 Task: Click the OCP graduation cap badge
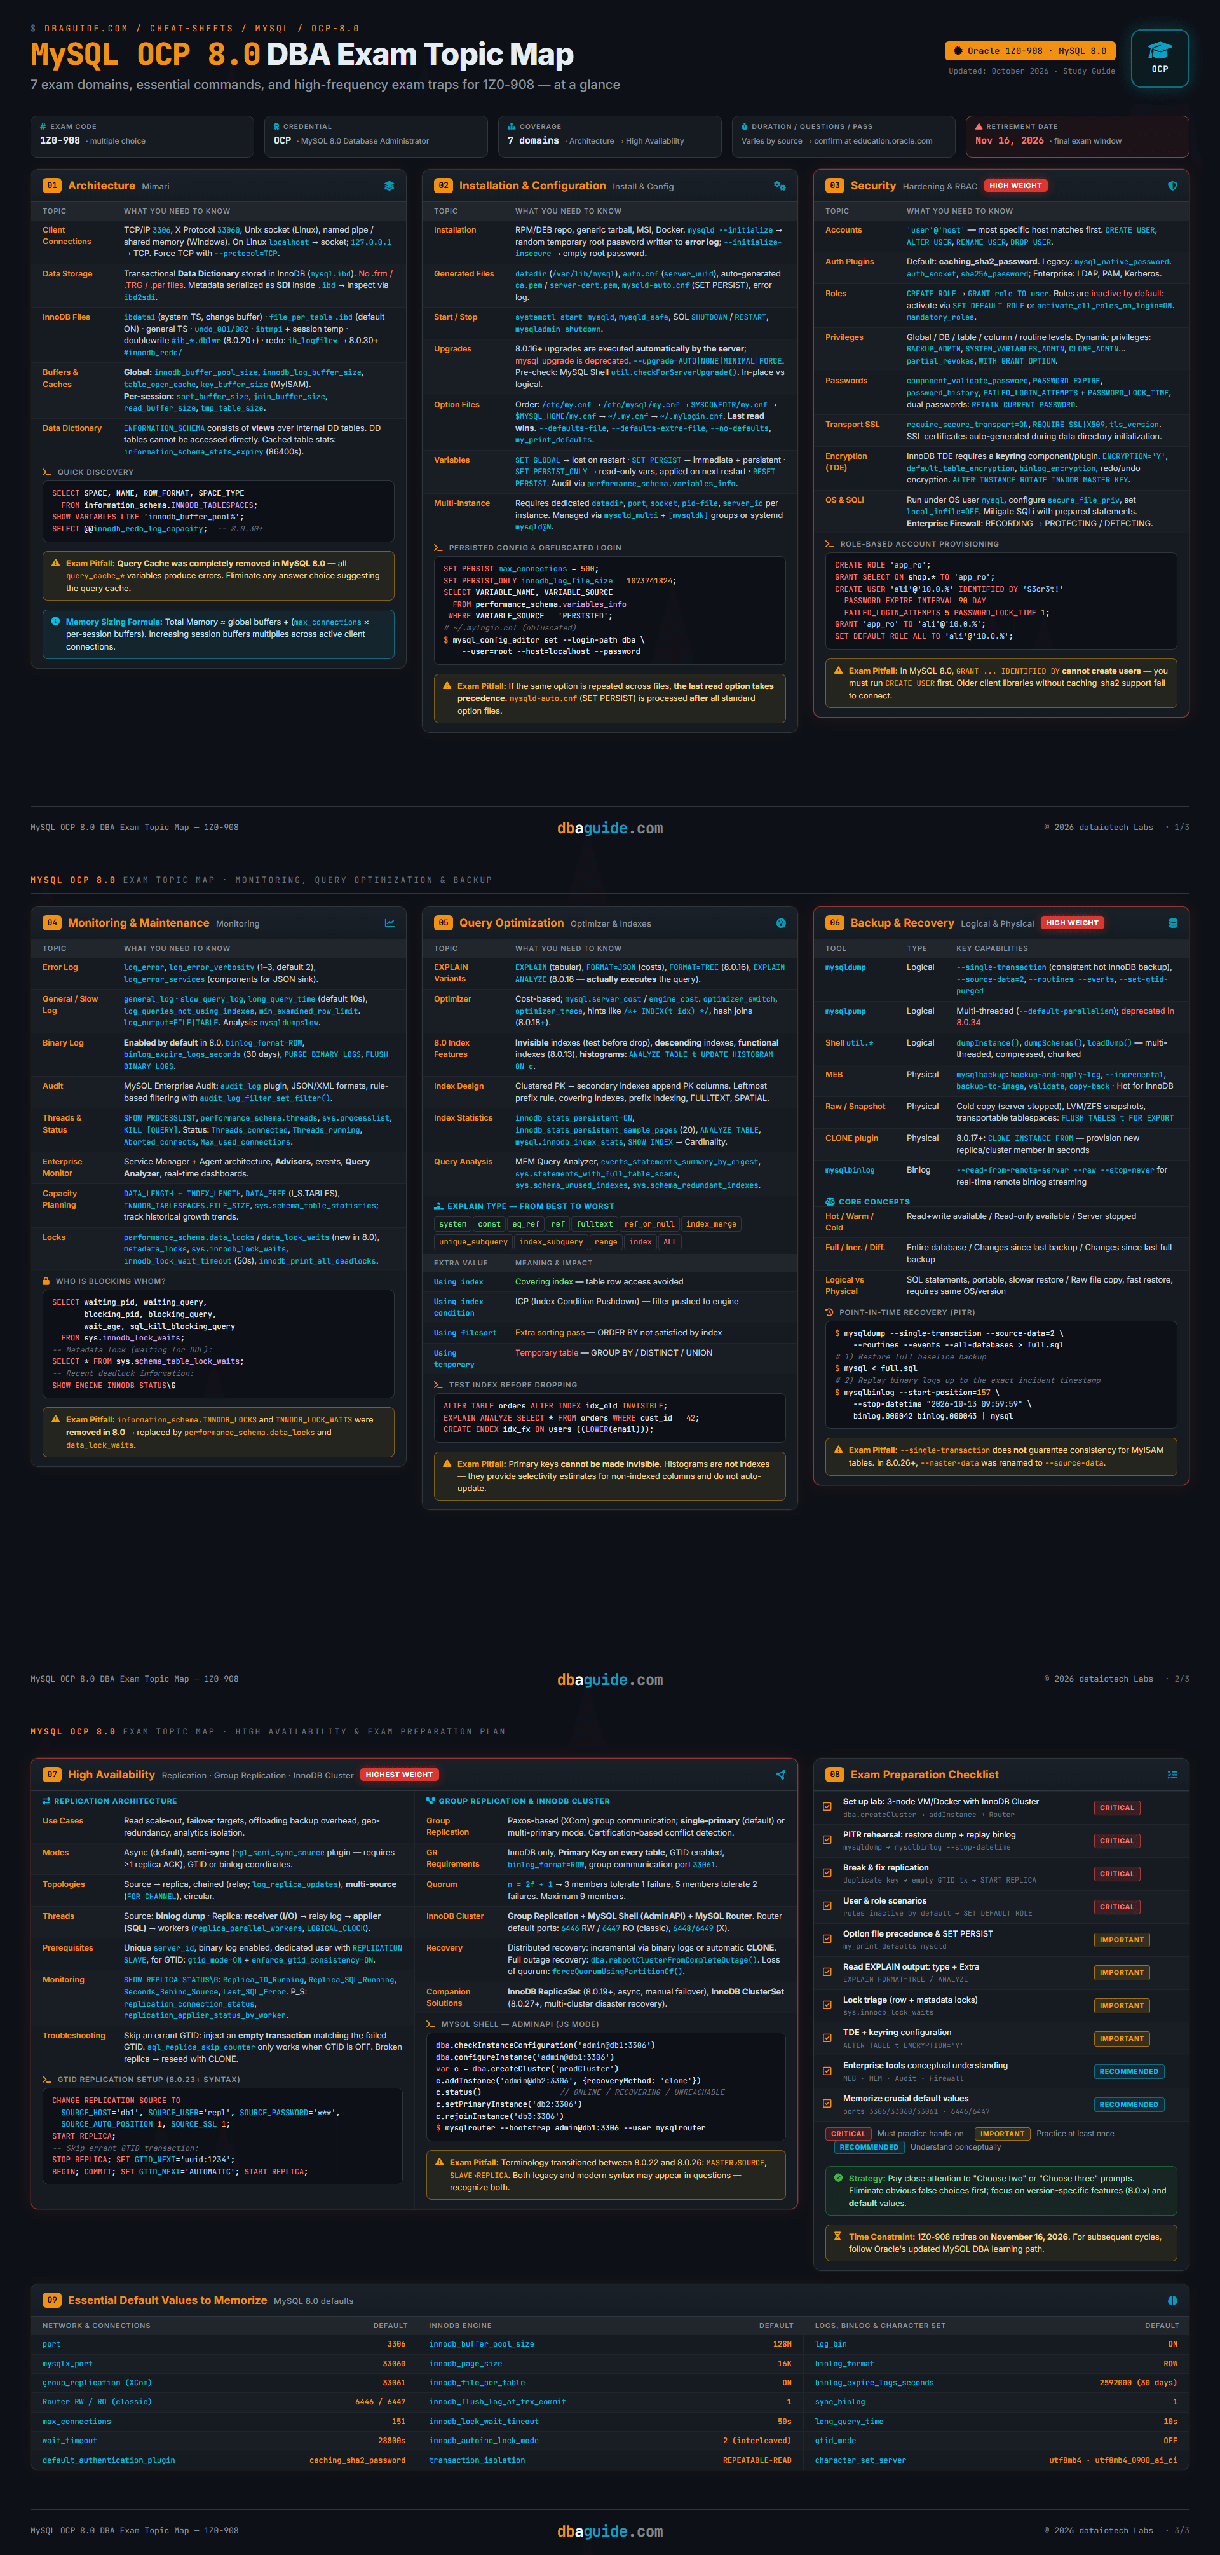(x=1160, y=58)
